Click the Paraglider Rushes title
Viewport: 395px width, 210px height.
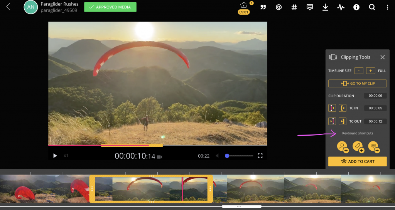[x=59, y=4]
